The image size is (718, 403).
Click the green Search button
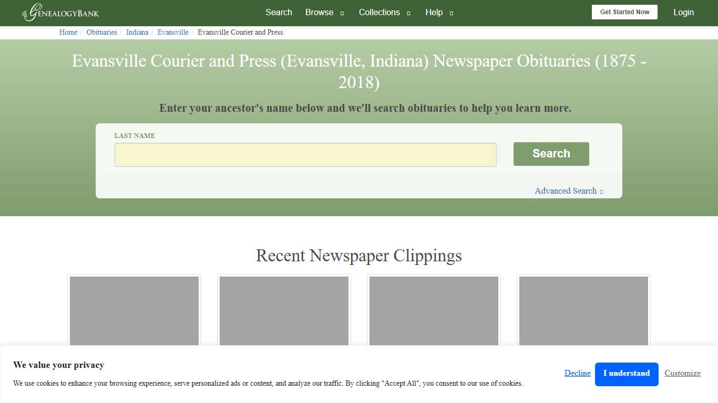551,154
